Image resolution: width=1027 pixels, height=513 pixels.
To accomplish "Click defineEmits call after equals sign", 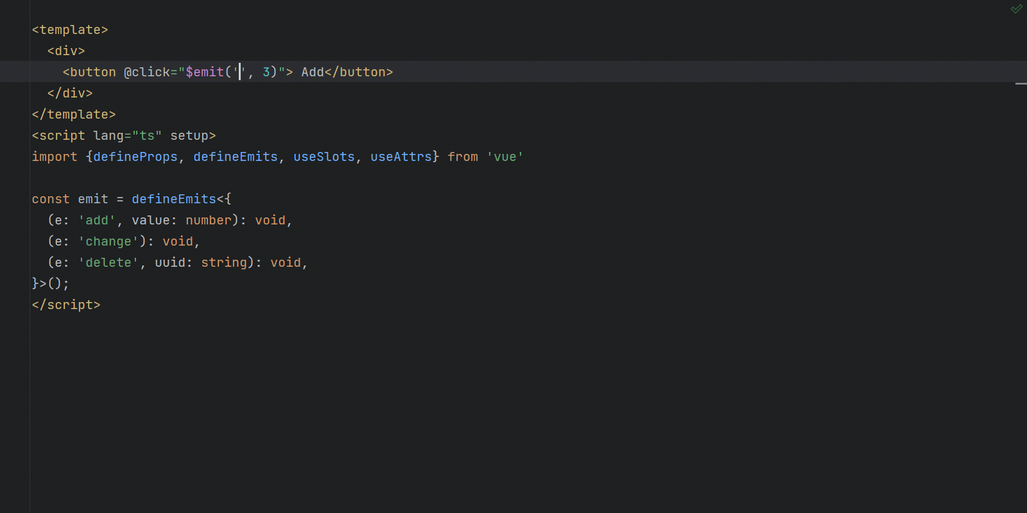I will [174, 199].
